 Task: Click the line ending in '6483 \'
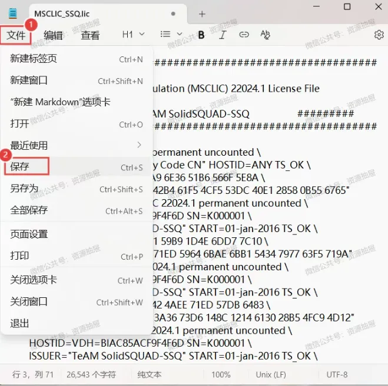pos(211,305)
